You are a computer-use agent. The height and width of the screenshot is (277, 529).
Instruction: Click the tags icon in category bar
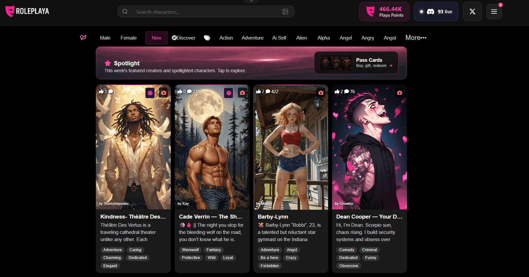[207, 38]
